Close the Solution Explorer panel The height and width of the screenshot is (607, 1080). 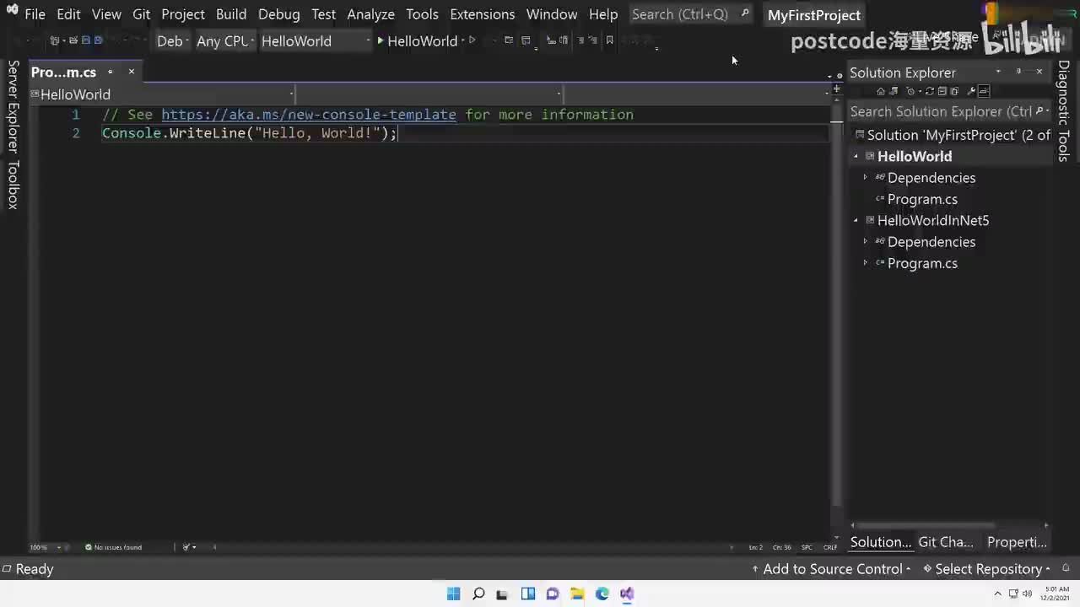1039,72
